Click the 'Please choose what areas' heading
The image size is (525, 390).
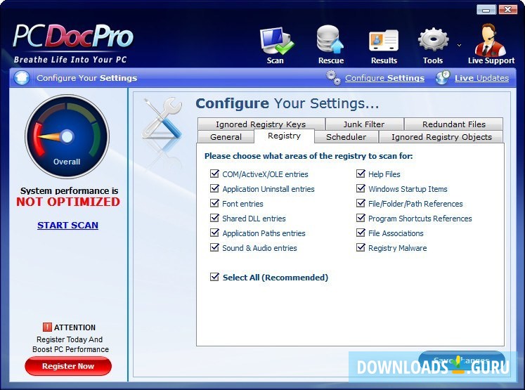309,156
